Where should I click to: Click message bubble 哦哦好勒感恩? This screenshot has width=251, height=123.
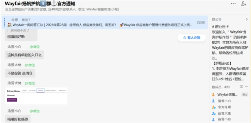[18, 119]
